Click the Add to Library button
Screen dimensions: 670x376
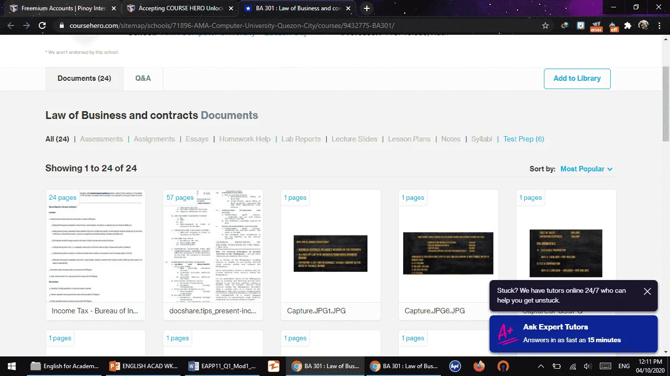(x=577, y=78)
